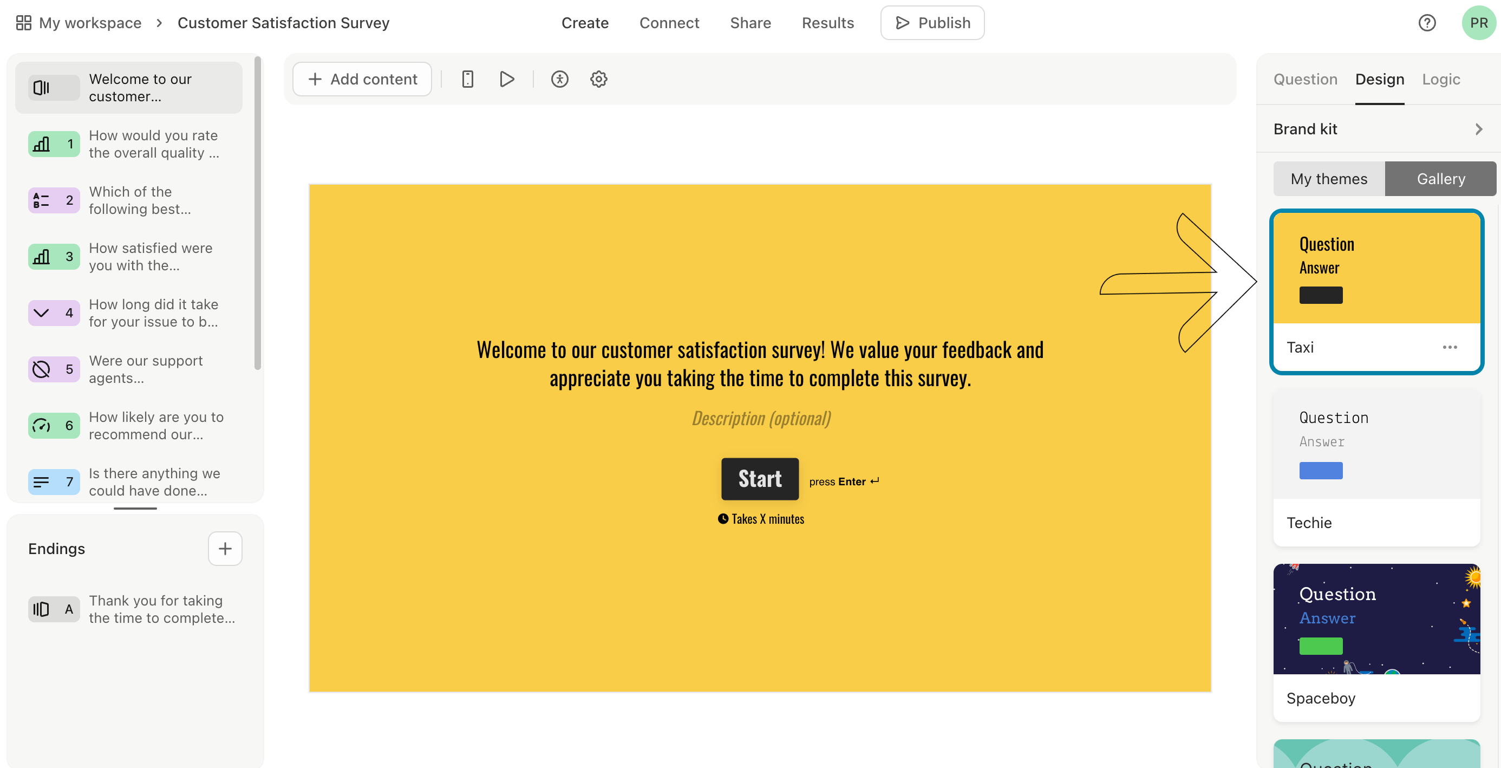Open the PR account avatar
Viewport: 1501px width, 768px height.
point(1478,23)
